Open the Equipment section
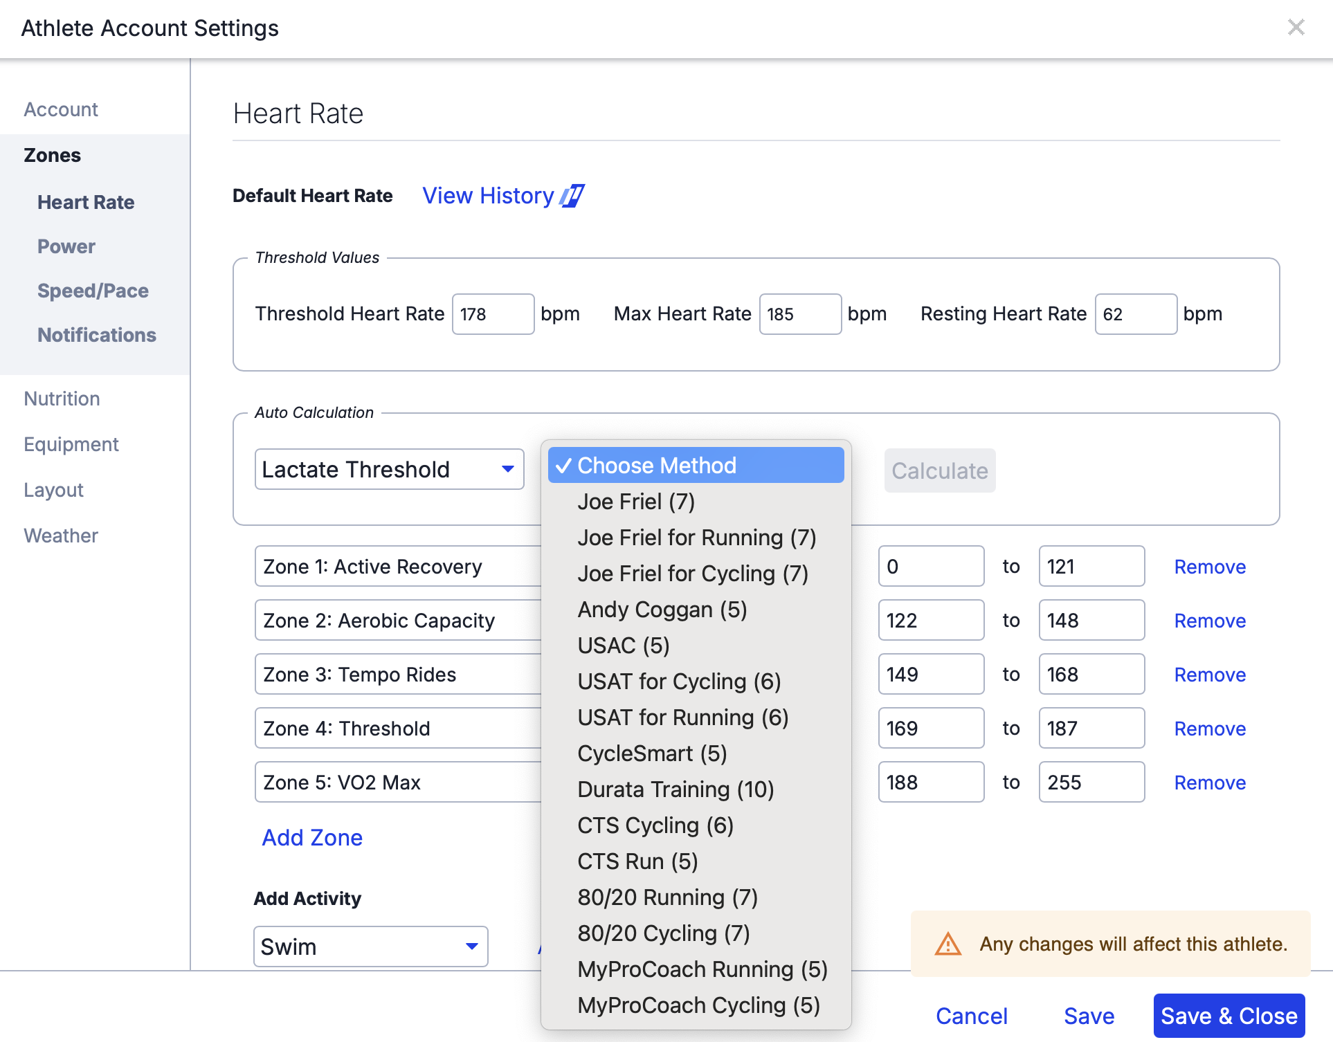The height and width of the screenshot is (1042, 1333). click(x=71, y=444)
